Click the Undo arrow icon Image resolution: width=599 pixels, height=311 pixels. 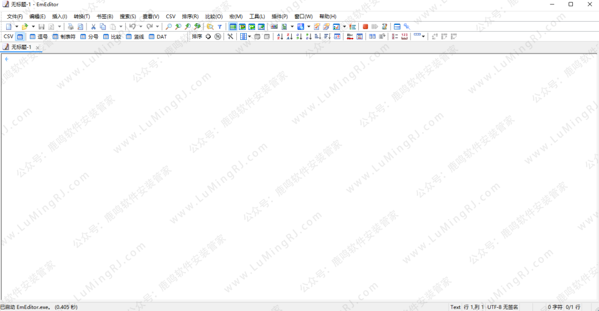click(133, 27)
